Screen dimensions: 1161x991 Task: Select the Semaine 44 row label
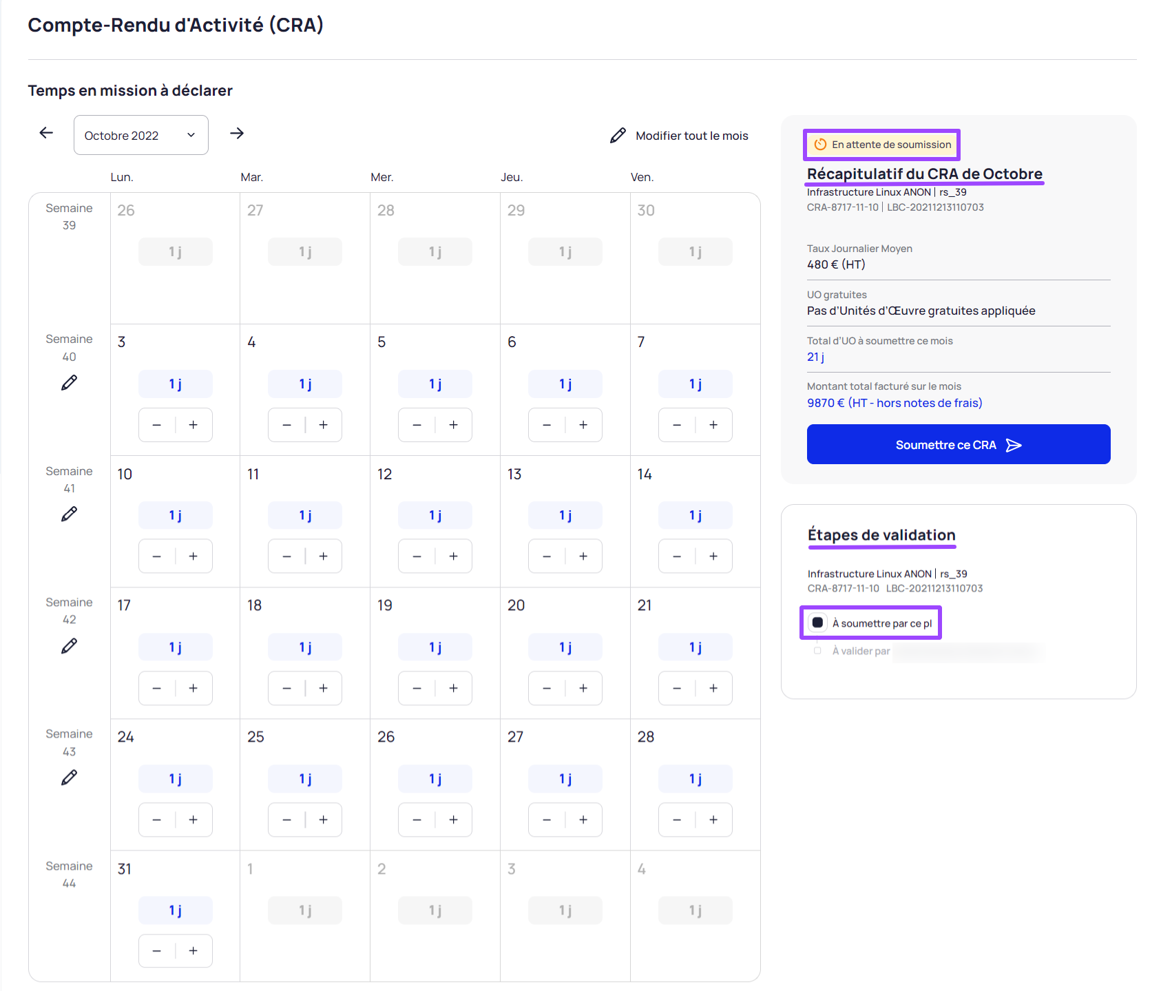pyautogui.click(x=69, y=874)
